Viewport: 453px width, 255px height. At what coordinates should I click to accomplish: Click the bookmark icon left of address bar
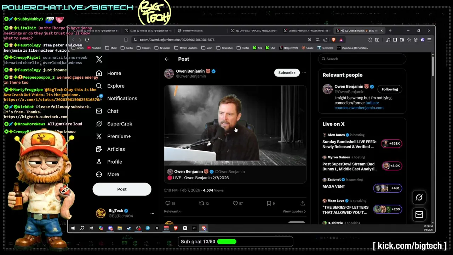point(126,40)
